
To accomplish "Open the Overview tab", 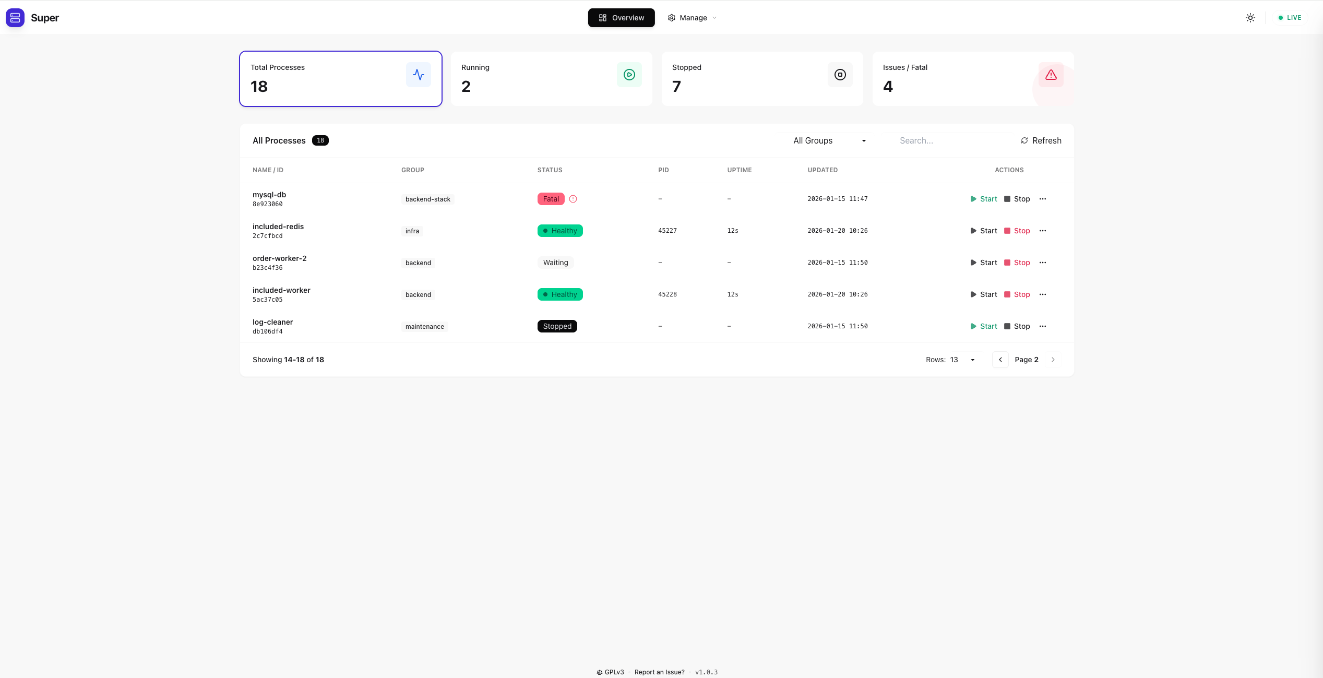I will (x=621, y=18).
